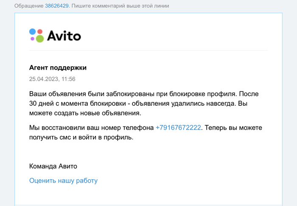Click the horizontal divider below the Avito logo
This screenshot has height=206, width=297.
click(148, 50)
